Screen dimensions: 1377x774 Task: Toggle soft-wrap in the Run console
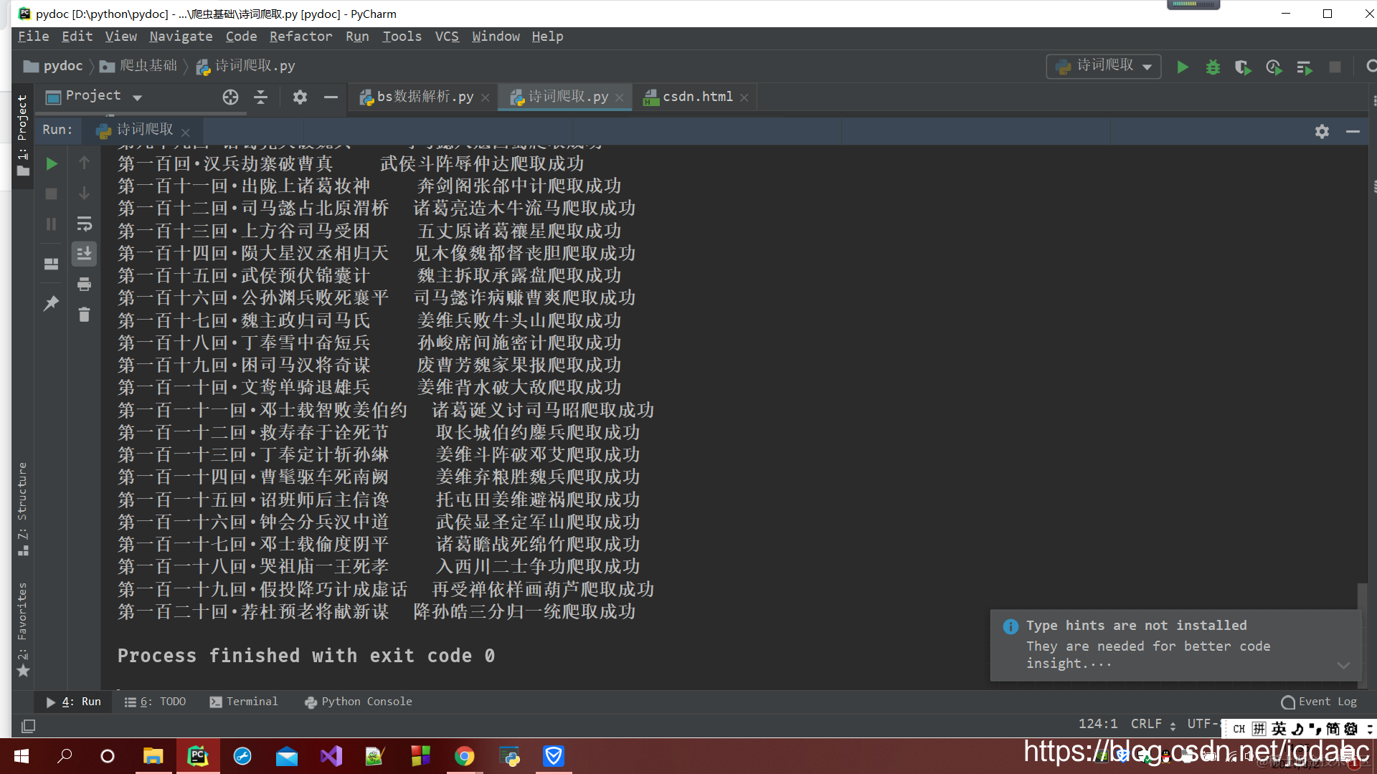pos(84,224)
